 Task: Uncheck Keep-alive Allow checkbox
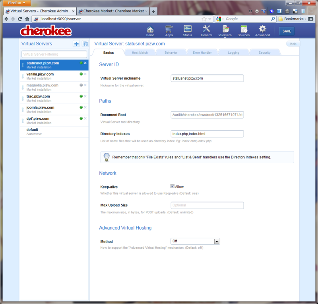[173, 186]
